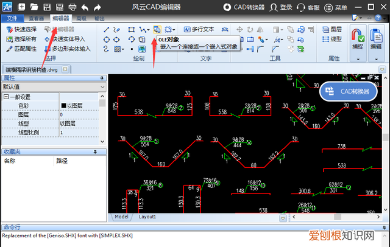Click the floating CAD转换器 button on canvas
The width and height of the screenshot is (390, 247).
click(349, 91)
